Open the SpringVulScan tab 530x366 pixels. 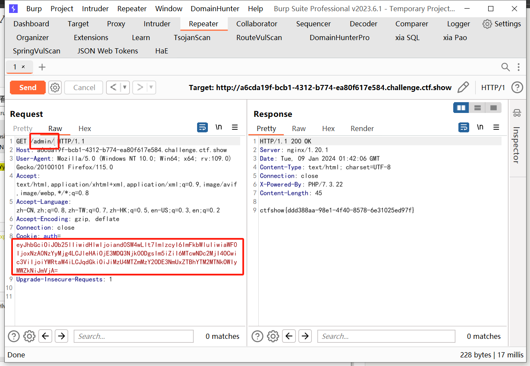point(37,51)
